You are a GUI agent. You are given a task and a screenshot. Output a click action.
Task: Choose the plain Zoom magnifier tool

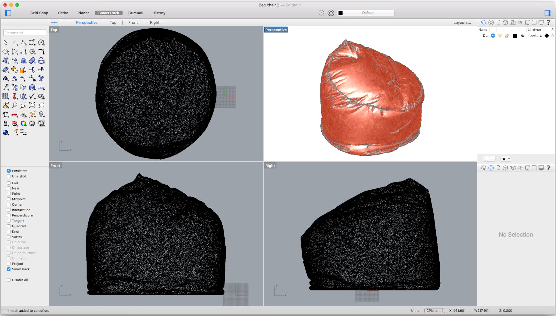pyautogui.click(x=41, y=105)
